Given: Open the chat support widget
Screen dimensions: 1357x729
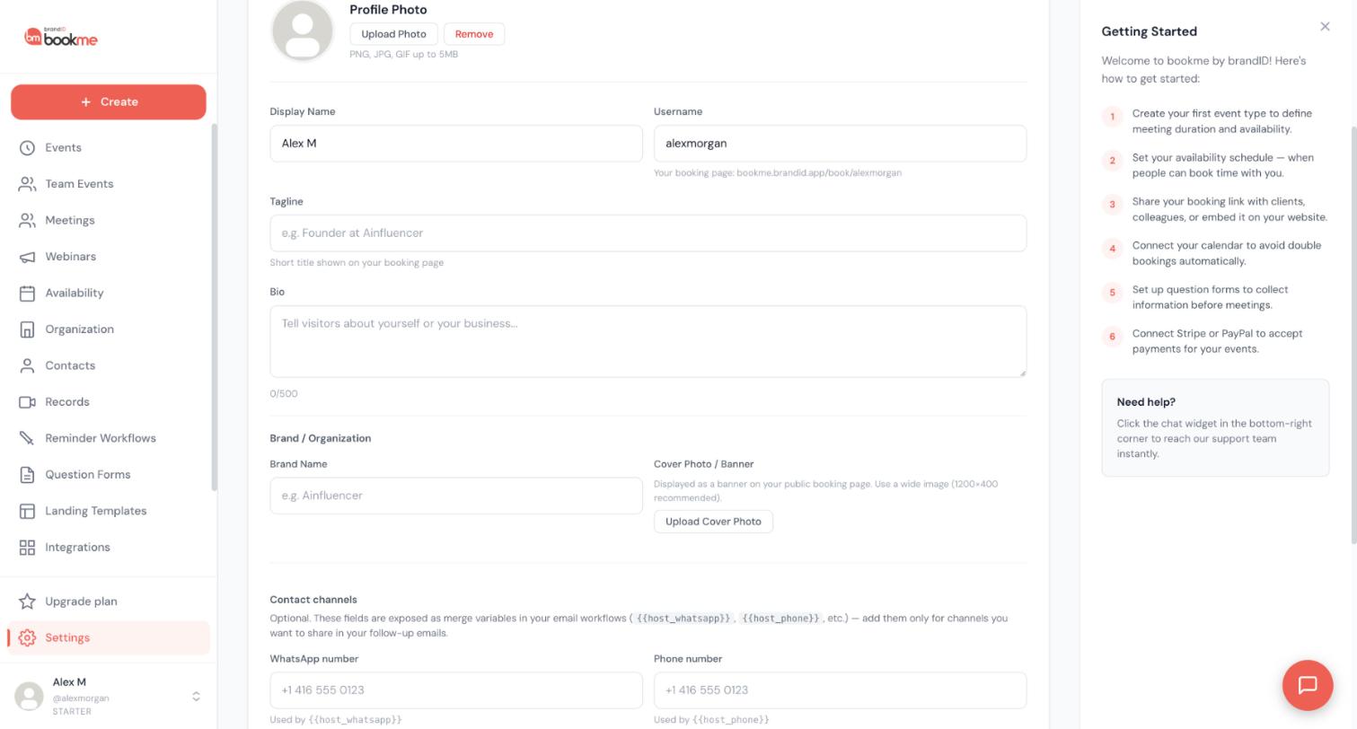Looking at the screenshot, I should tap(1308, 685).
